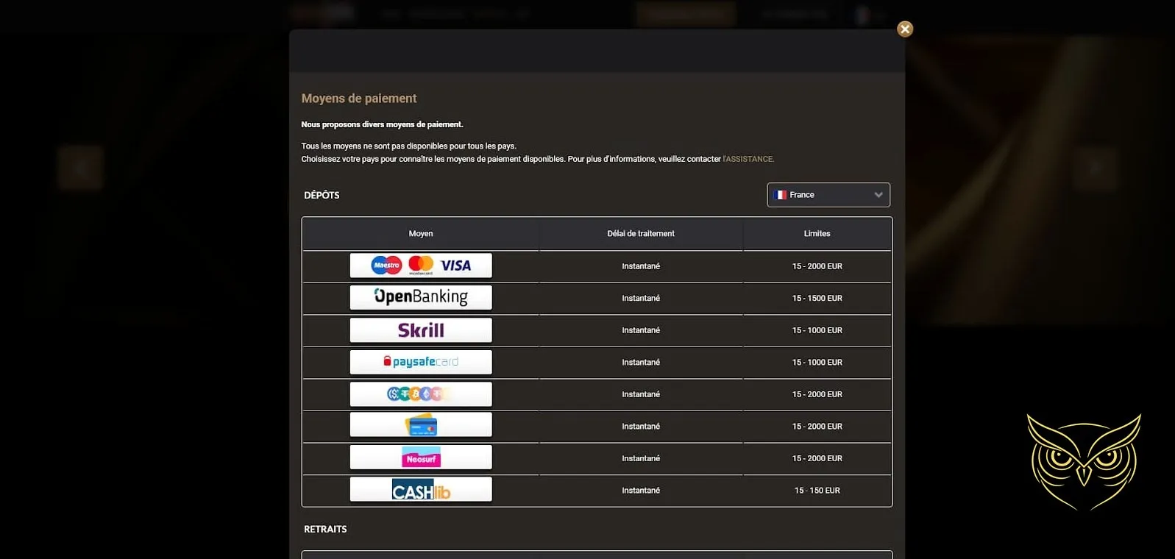Click the DÉPÔTS section heading
The width and height of the screenshot is (1175, 559).
pos(322,195)
